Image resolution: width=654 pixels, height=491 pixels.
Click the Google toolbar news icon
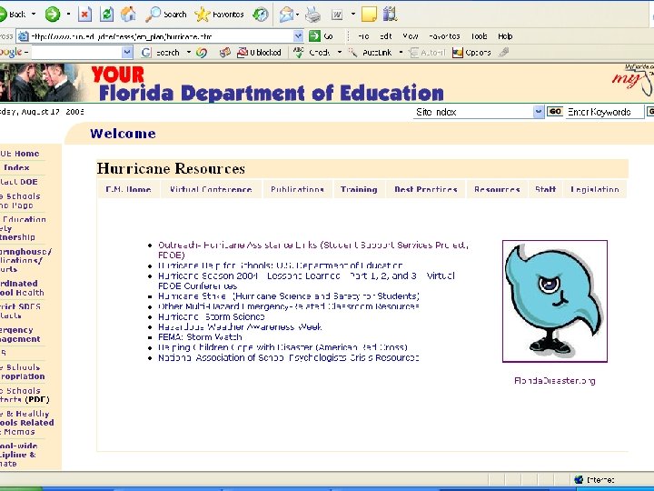[225, 53]
